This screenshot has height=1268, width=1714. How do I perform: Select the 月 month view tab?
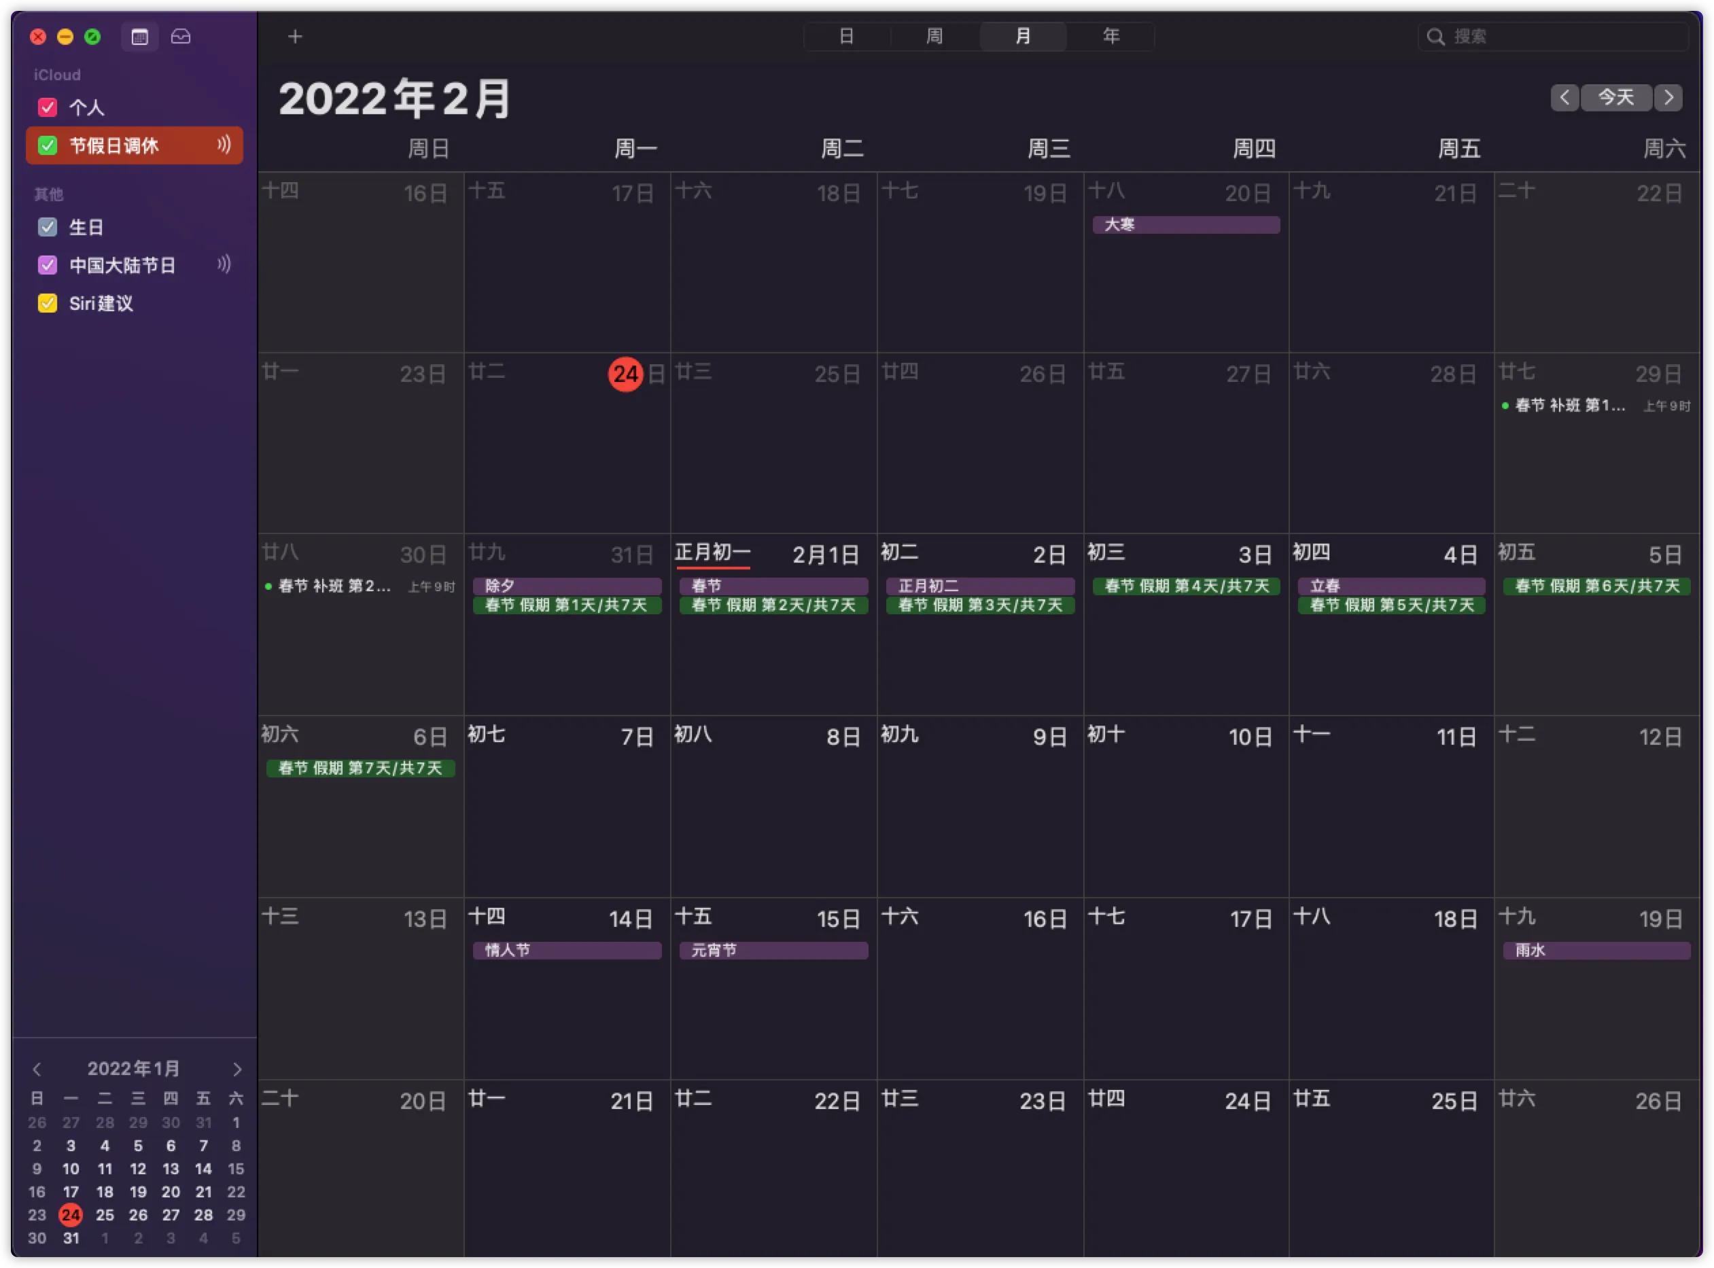(x=1024, y=36)
